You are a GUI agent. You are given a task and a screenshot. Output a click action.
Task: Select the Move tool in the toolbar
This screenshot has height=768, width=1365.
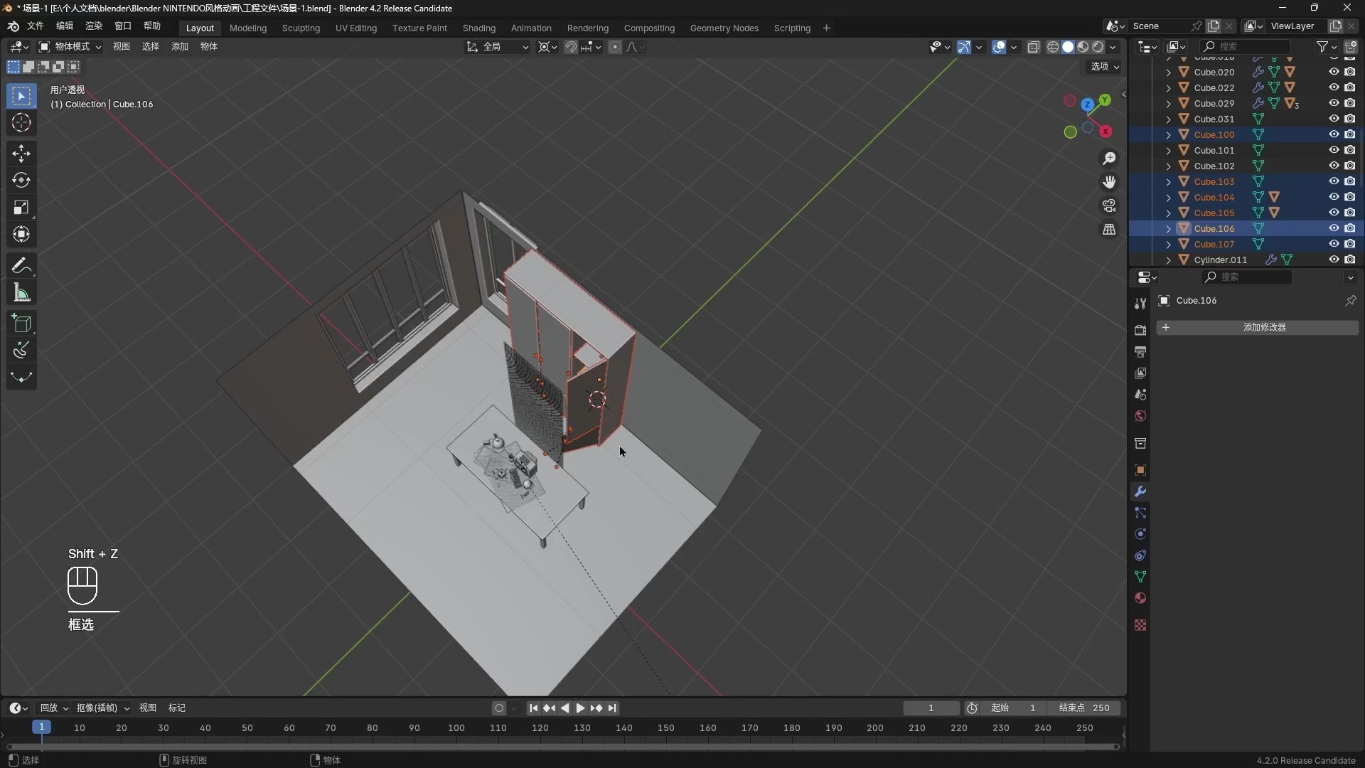tap(21, 153)
